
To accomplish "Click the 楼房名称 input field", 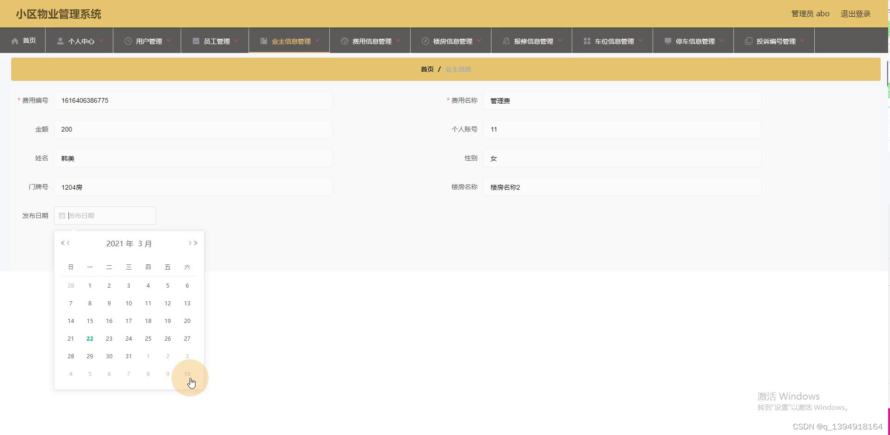I will click(x=622, y=187).
